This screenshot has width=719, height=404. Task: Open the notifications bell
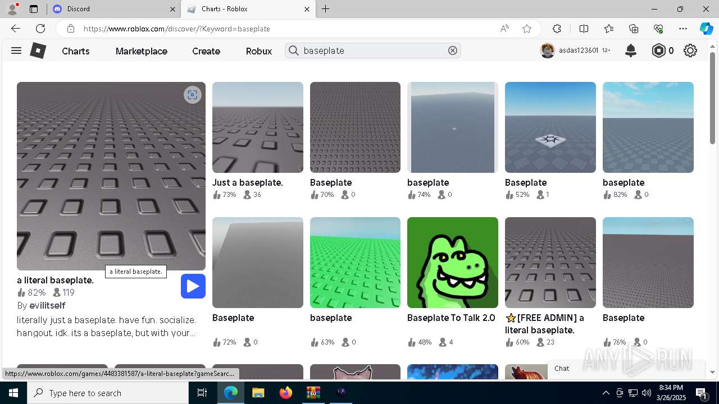(631, 50)
